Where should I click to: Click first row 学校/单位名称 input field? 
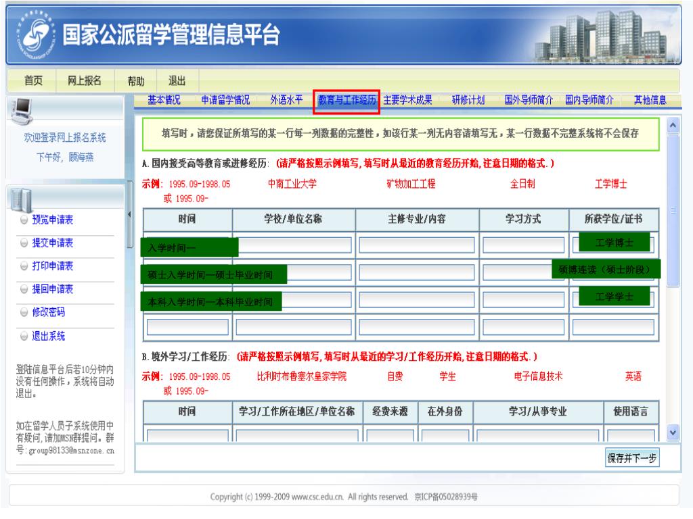click(294, 245)
